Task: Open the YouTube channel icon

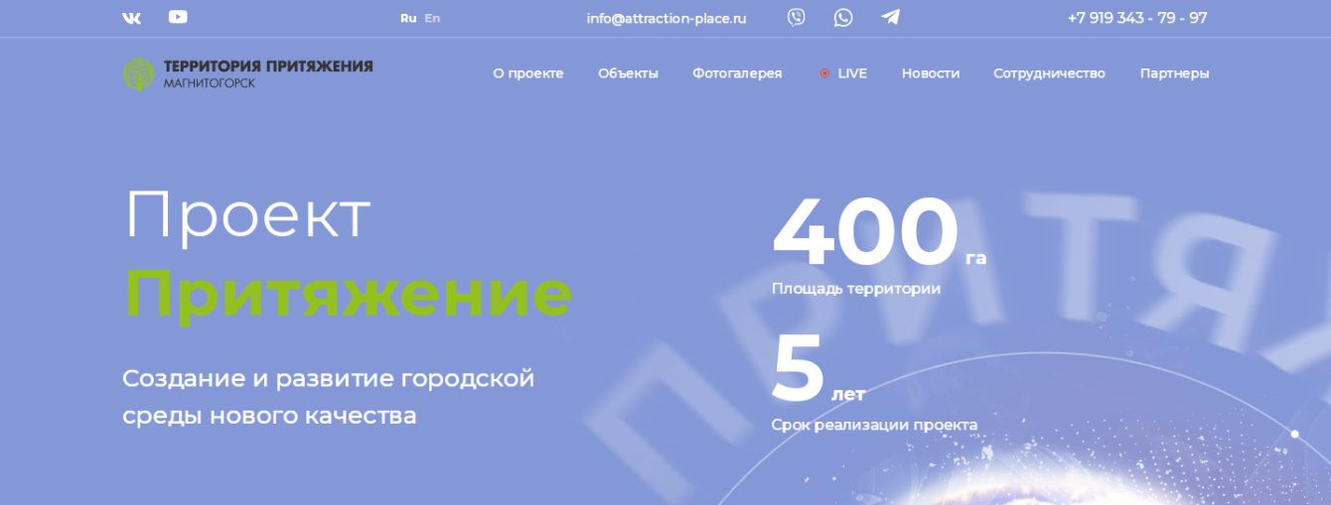Action: [178, 17]
